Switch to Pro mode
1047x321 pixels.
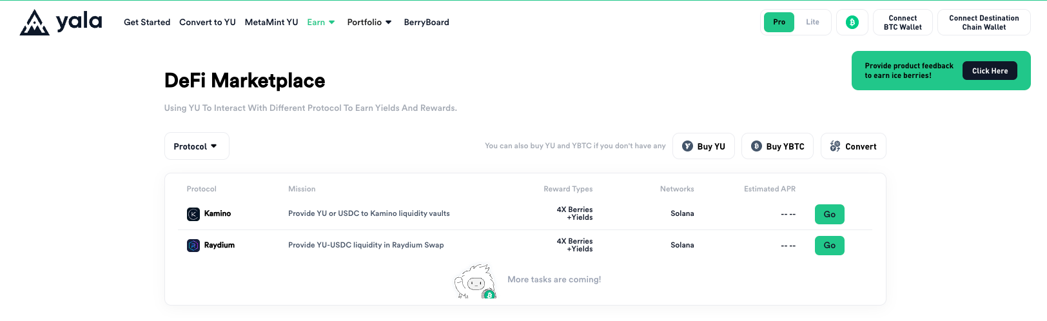(x=779, y=23)
